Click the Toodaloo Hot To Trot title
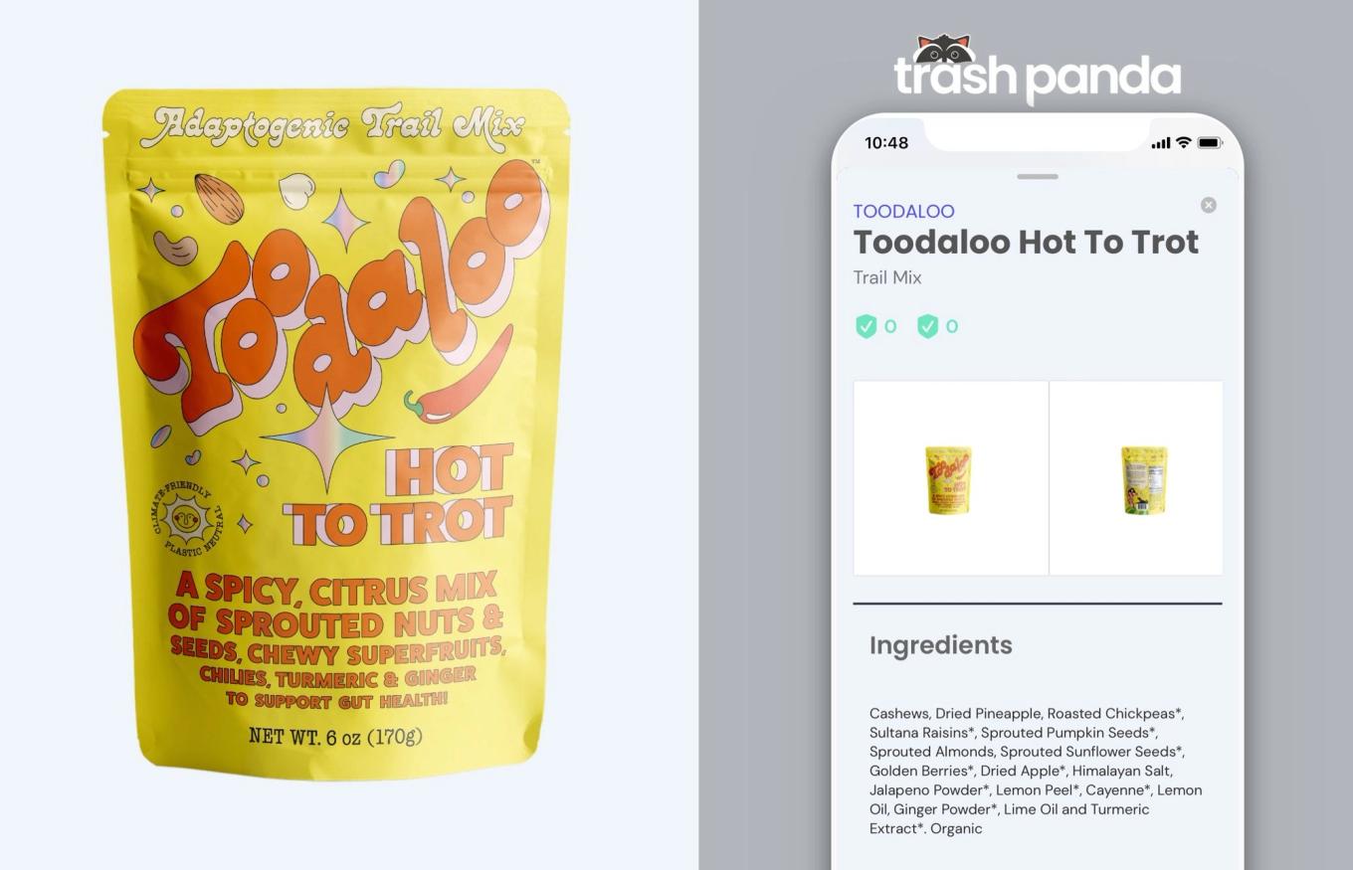 [1026, 242]
